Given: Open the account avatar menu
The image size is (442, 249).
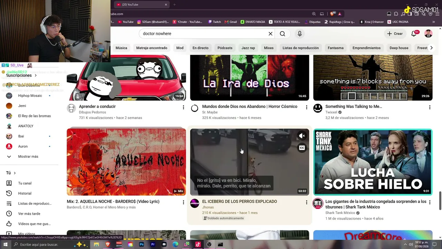Looking at the screenshot, I should click(429, 34).
